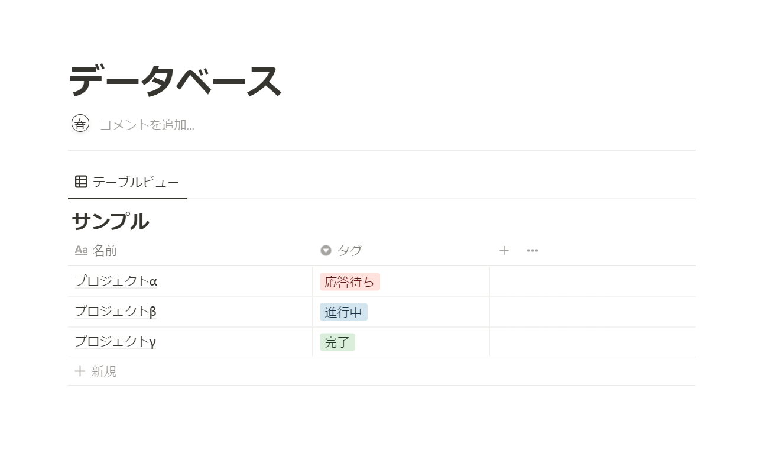Open the プロジェクトβ row
The width and height of the screenshot is (779, 453).
point(115,312)
